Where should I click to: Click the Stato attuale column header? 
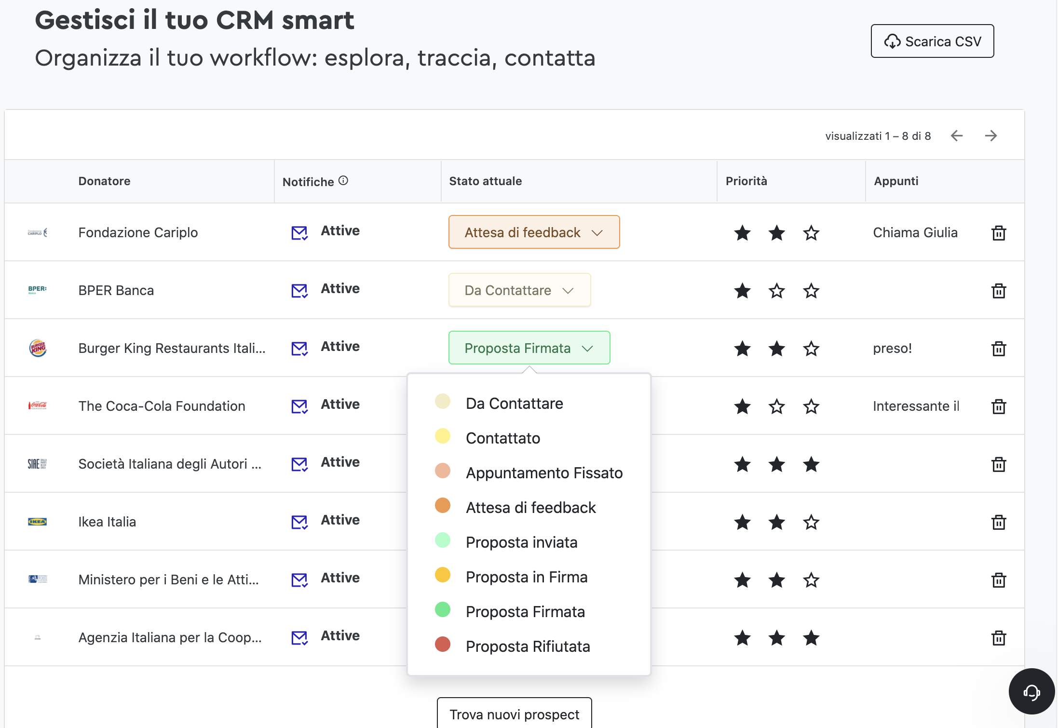coord(485,181)
